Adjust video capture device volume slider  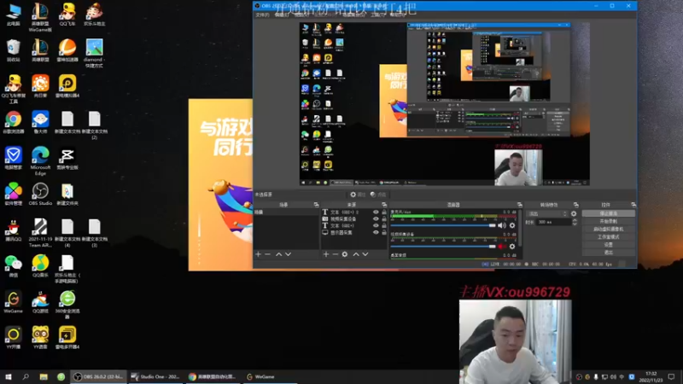click(x=443, y=247)
